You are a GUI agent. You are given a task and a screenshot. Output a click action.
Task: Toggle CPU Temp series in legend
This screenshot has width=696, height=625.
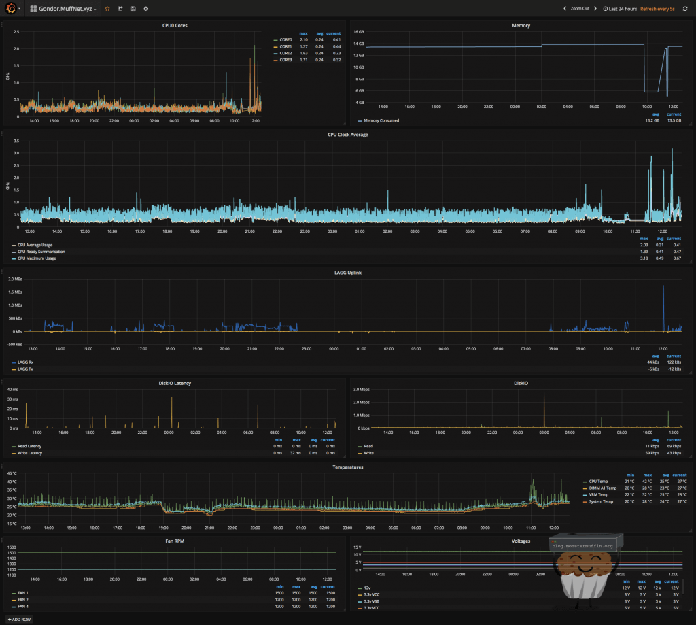(x=598, y=481)
